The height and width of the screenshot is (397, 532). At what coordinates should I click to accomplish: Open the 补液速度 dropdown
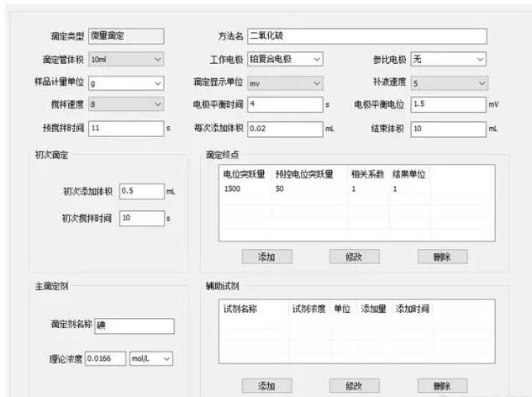tap(448, 83)
